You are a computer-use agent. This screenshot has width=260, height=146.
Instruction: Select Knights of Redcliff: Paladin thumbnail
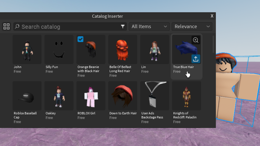[186, 96]
